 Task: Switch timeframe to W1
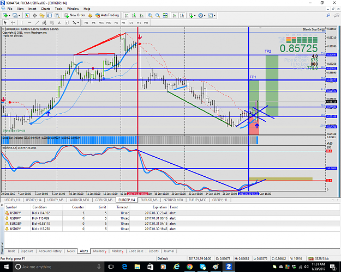click(139, 22)
